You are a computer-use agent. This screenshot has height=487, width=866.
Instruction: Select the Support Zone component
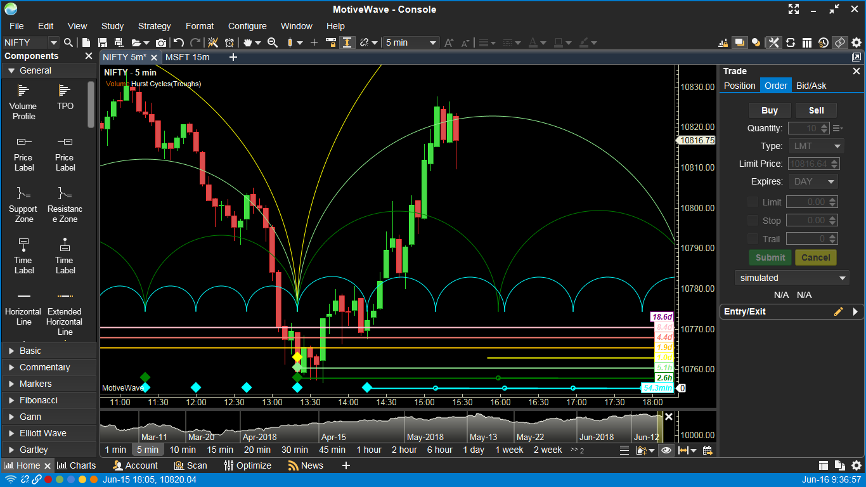coord(23,204)
